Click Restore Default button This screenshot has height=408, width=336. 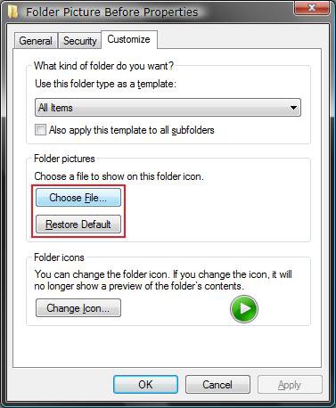tap(78, 224)
